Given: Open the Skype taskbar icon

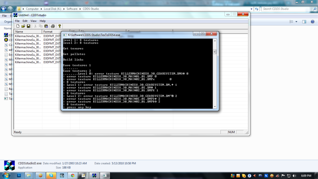Looking at the screenshot, I should (x=51, y=175).
